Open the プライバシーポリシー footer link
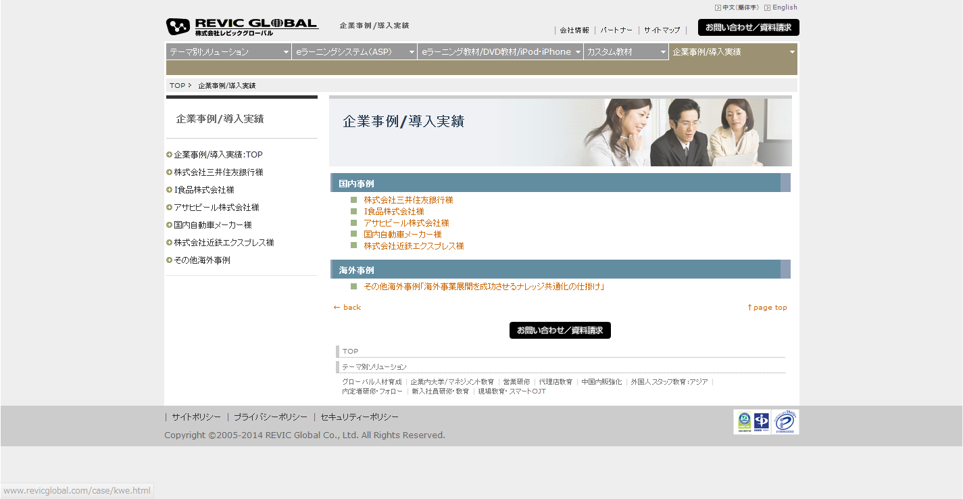Screen dimensions: 963x499 [270, 417]
